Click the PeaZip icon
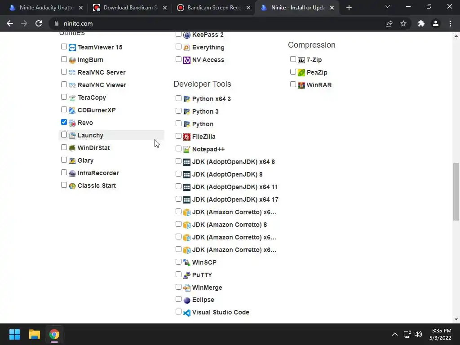The image size is (460, 345). (301, 72)
